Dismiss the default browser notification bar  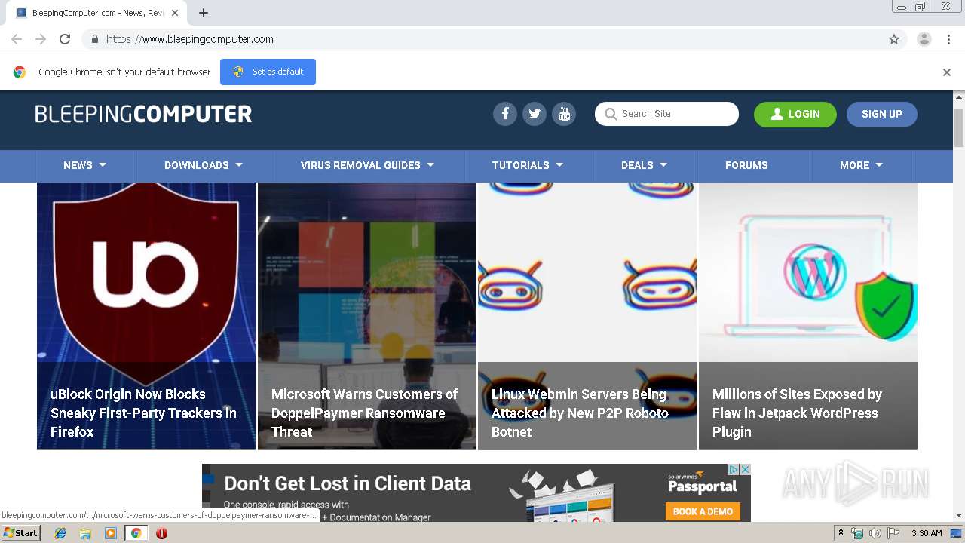point(947,72)
